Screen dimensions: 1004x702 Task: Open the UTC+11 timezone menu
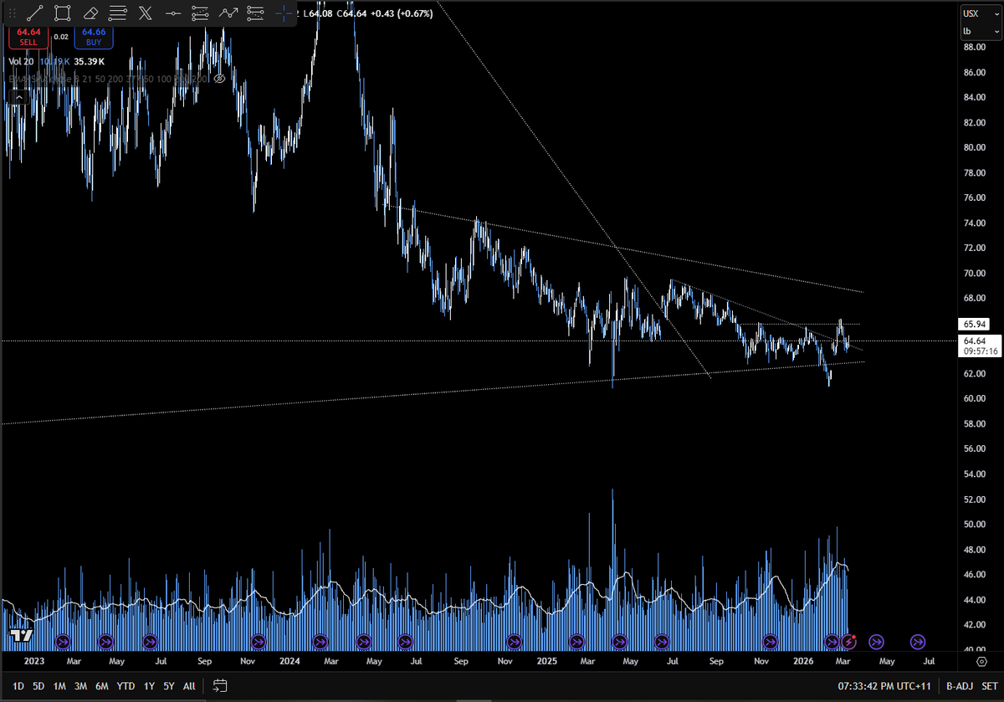(883, 686)
